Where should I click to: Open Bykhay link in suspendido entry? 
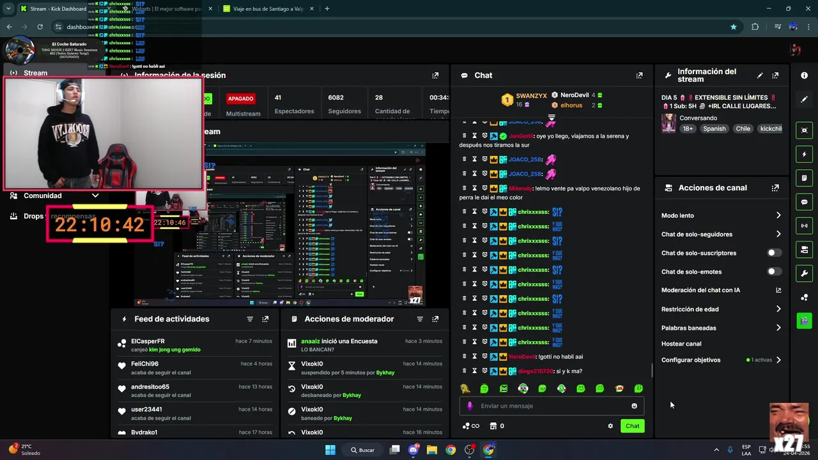[385, 372]
